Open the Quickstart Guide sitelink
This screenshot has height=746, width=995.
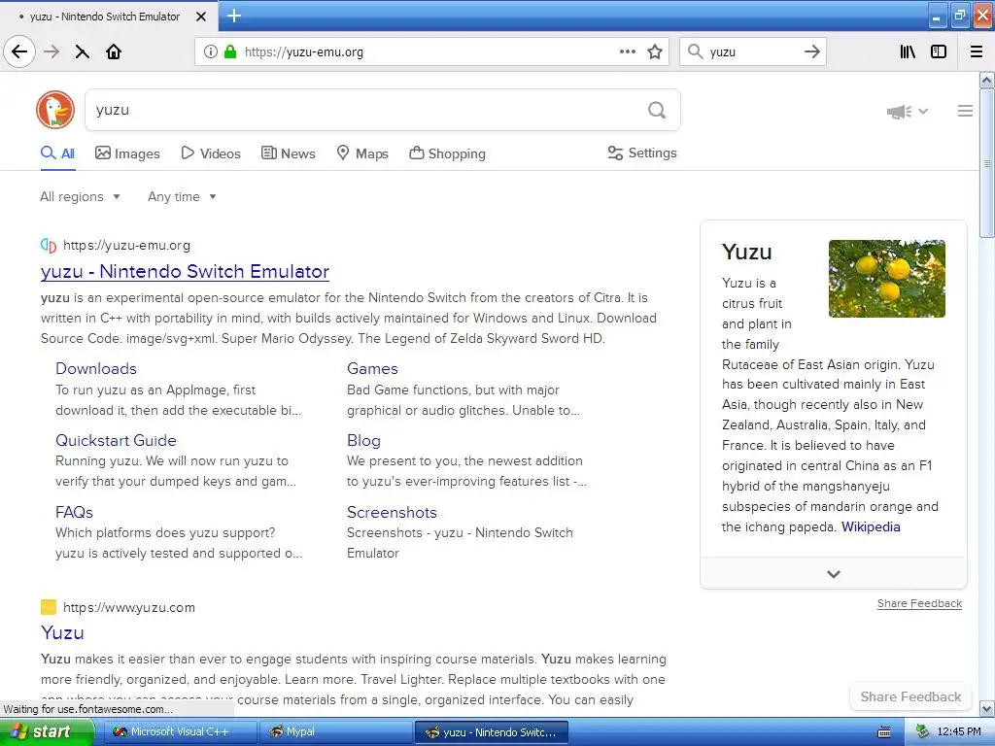point(117,440)
